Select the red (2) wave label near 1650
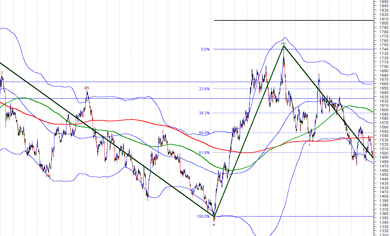The width and height of the screenshot is (390, 236). pos(86,88)
